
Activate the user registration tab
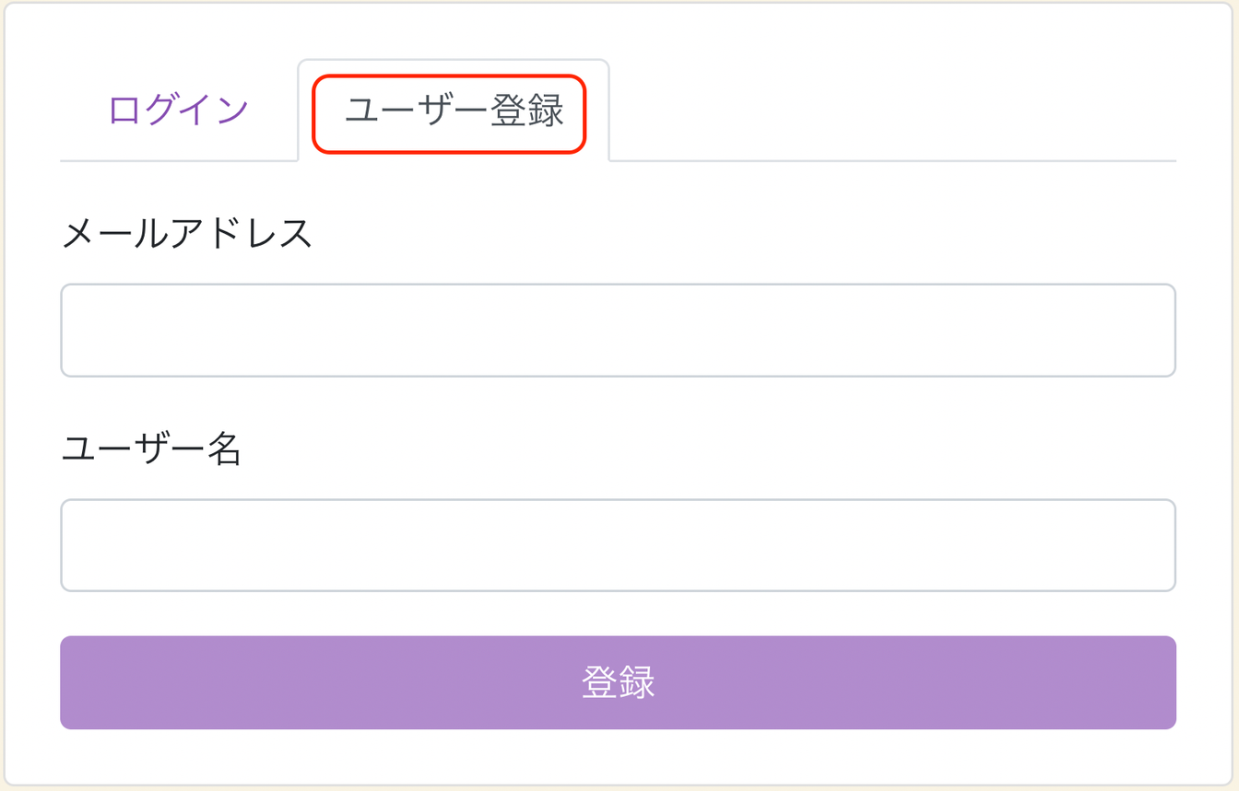click(454, 111)
